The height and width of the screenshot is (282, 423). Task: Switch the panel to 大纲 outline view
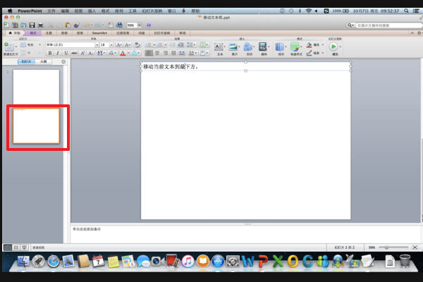43,62
